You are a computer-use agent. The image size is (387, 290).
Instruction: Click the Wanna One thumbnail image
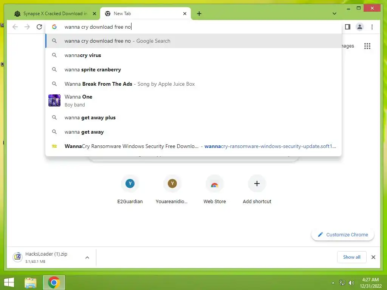[x=54, y=100]
